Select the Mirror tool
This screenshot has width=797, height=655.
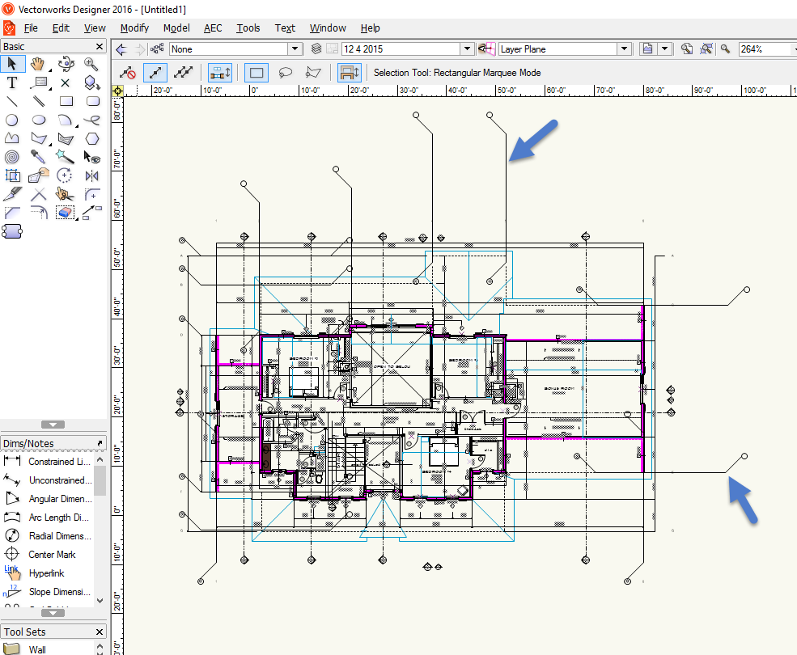[x=91, y=175]
